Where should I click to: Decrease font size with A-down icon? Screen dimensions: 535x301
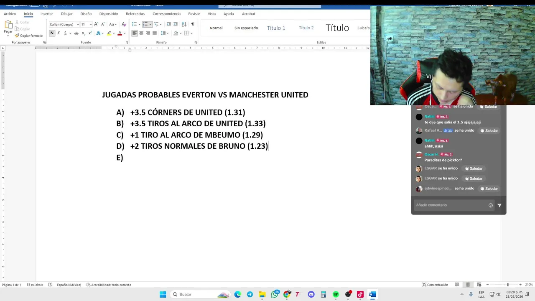pos(103,24)
